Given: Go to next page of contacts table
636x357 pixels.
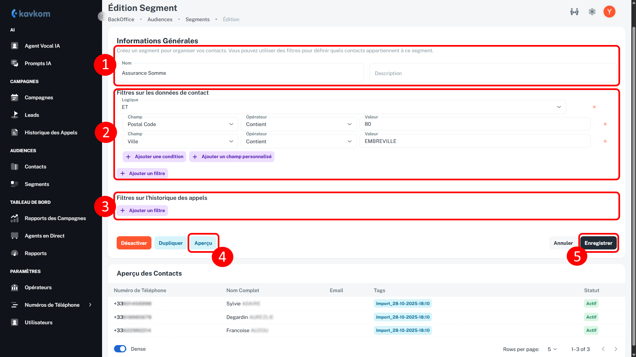Looking at the screenshot, I should 616,349.
